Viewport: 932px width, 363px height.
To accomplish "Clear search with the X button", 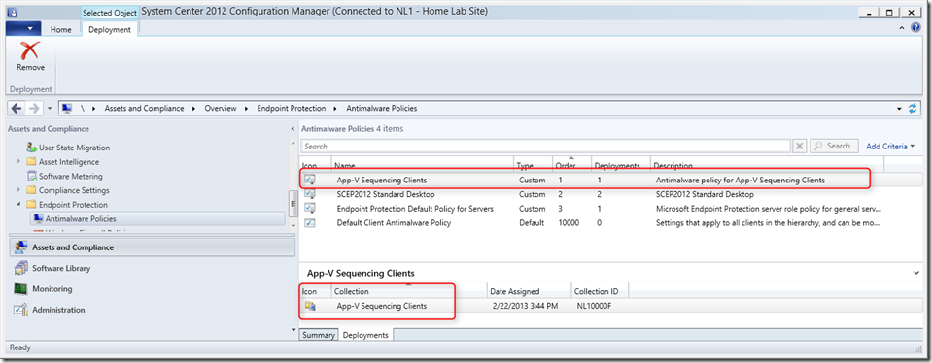I will (800, 146).
